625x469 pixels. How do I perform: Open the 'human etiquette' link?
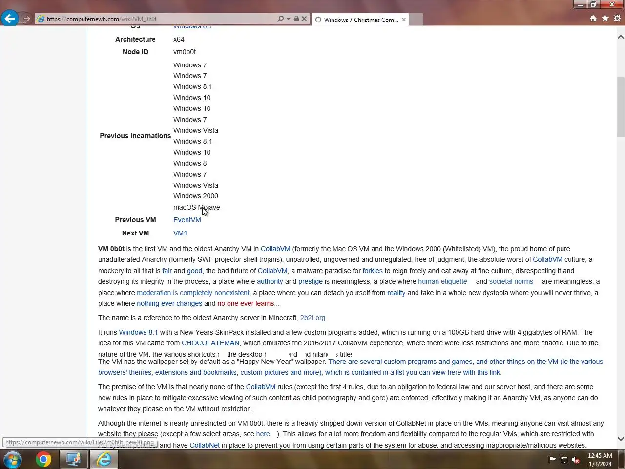pos(442,281)
